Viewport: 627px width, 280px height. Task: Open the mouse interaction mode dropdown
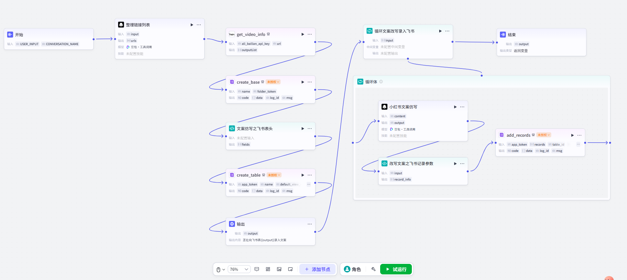(220, 269)
